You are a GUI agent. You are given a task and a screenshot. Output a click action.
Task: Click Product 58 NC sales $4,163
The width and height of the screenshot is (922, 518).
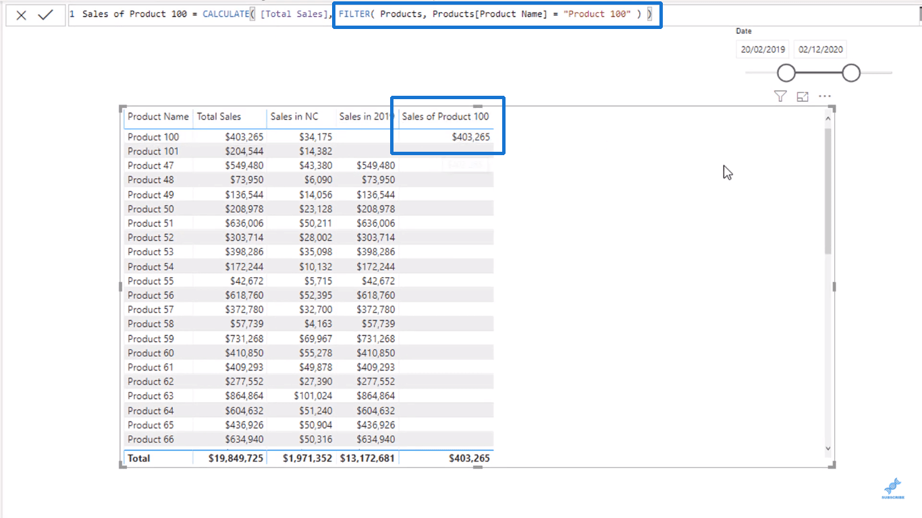click(x=319, y=324)
